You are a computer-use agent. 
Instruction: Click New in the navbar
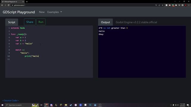[42, 12]
